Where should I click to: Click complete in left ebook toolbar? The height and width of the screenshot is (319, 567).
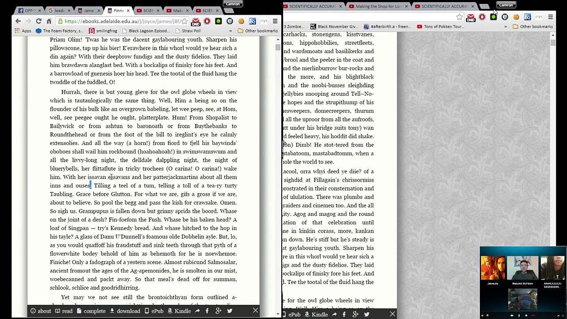(x=91, y=311)
